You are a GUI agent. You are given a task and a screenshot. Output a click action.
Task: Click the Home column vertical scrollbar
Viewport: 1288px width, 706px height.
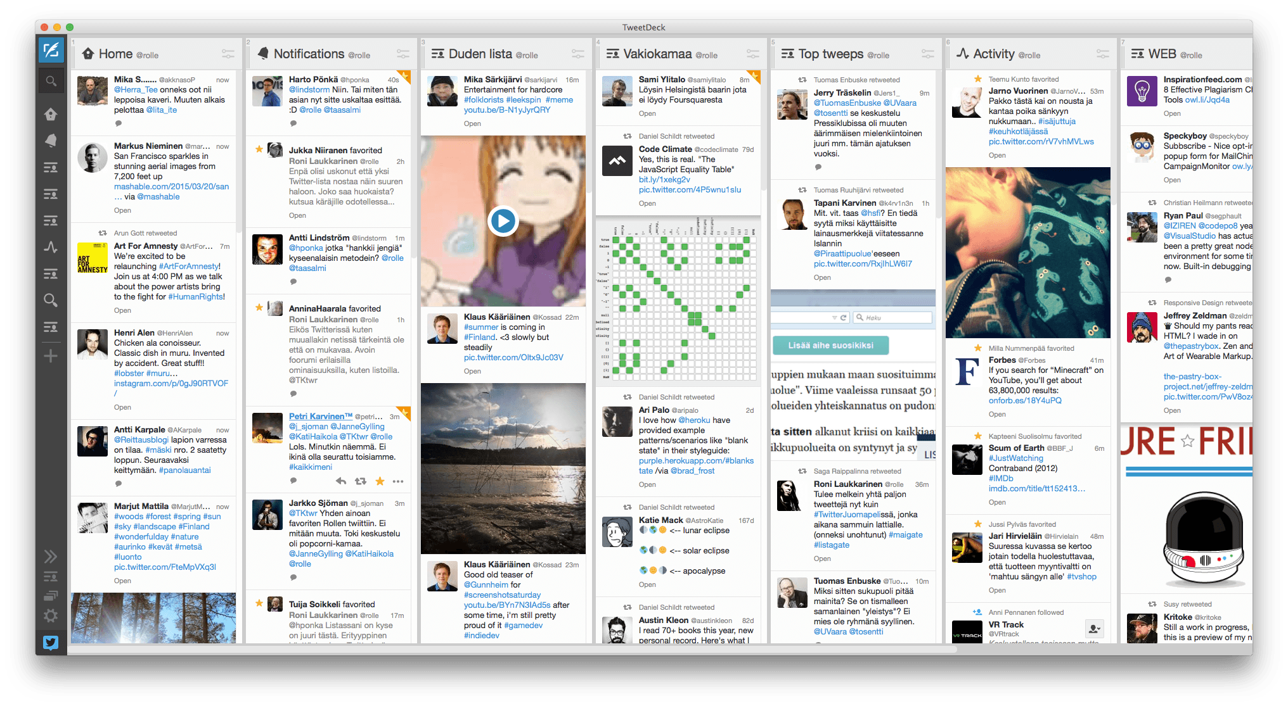239,152
